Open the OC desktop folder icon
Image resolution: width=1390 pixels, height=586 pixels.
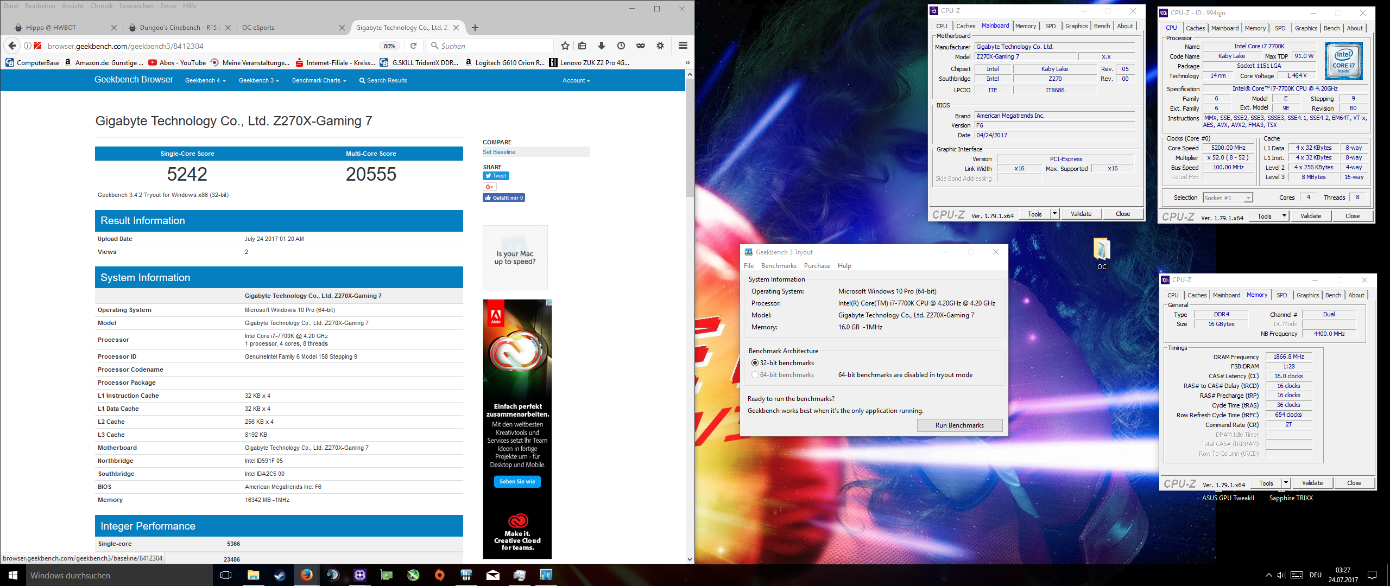[1102, 254]
